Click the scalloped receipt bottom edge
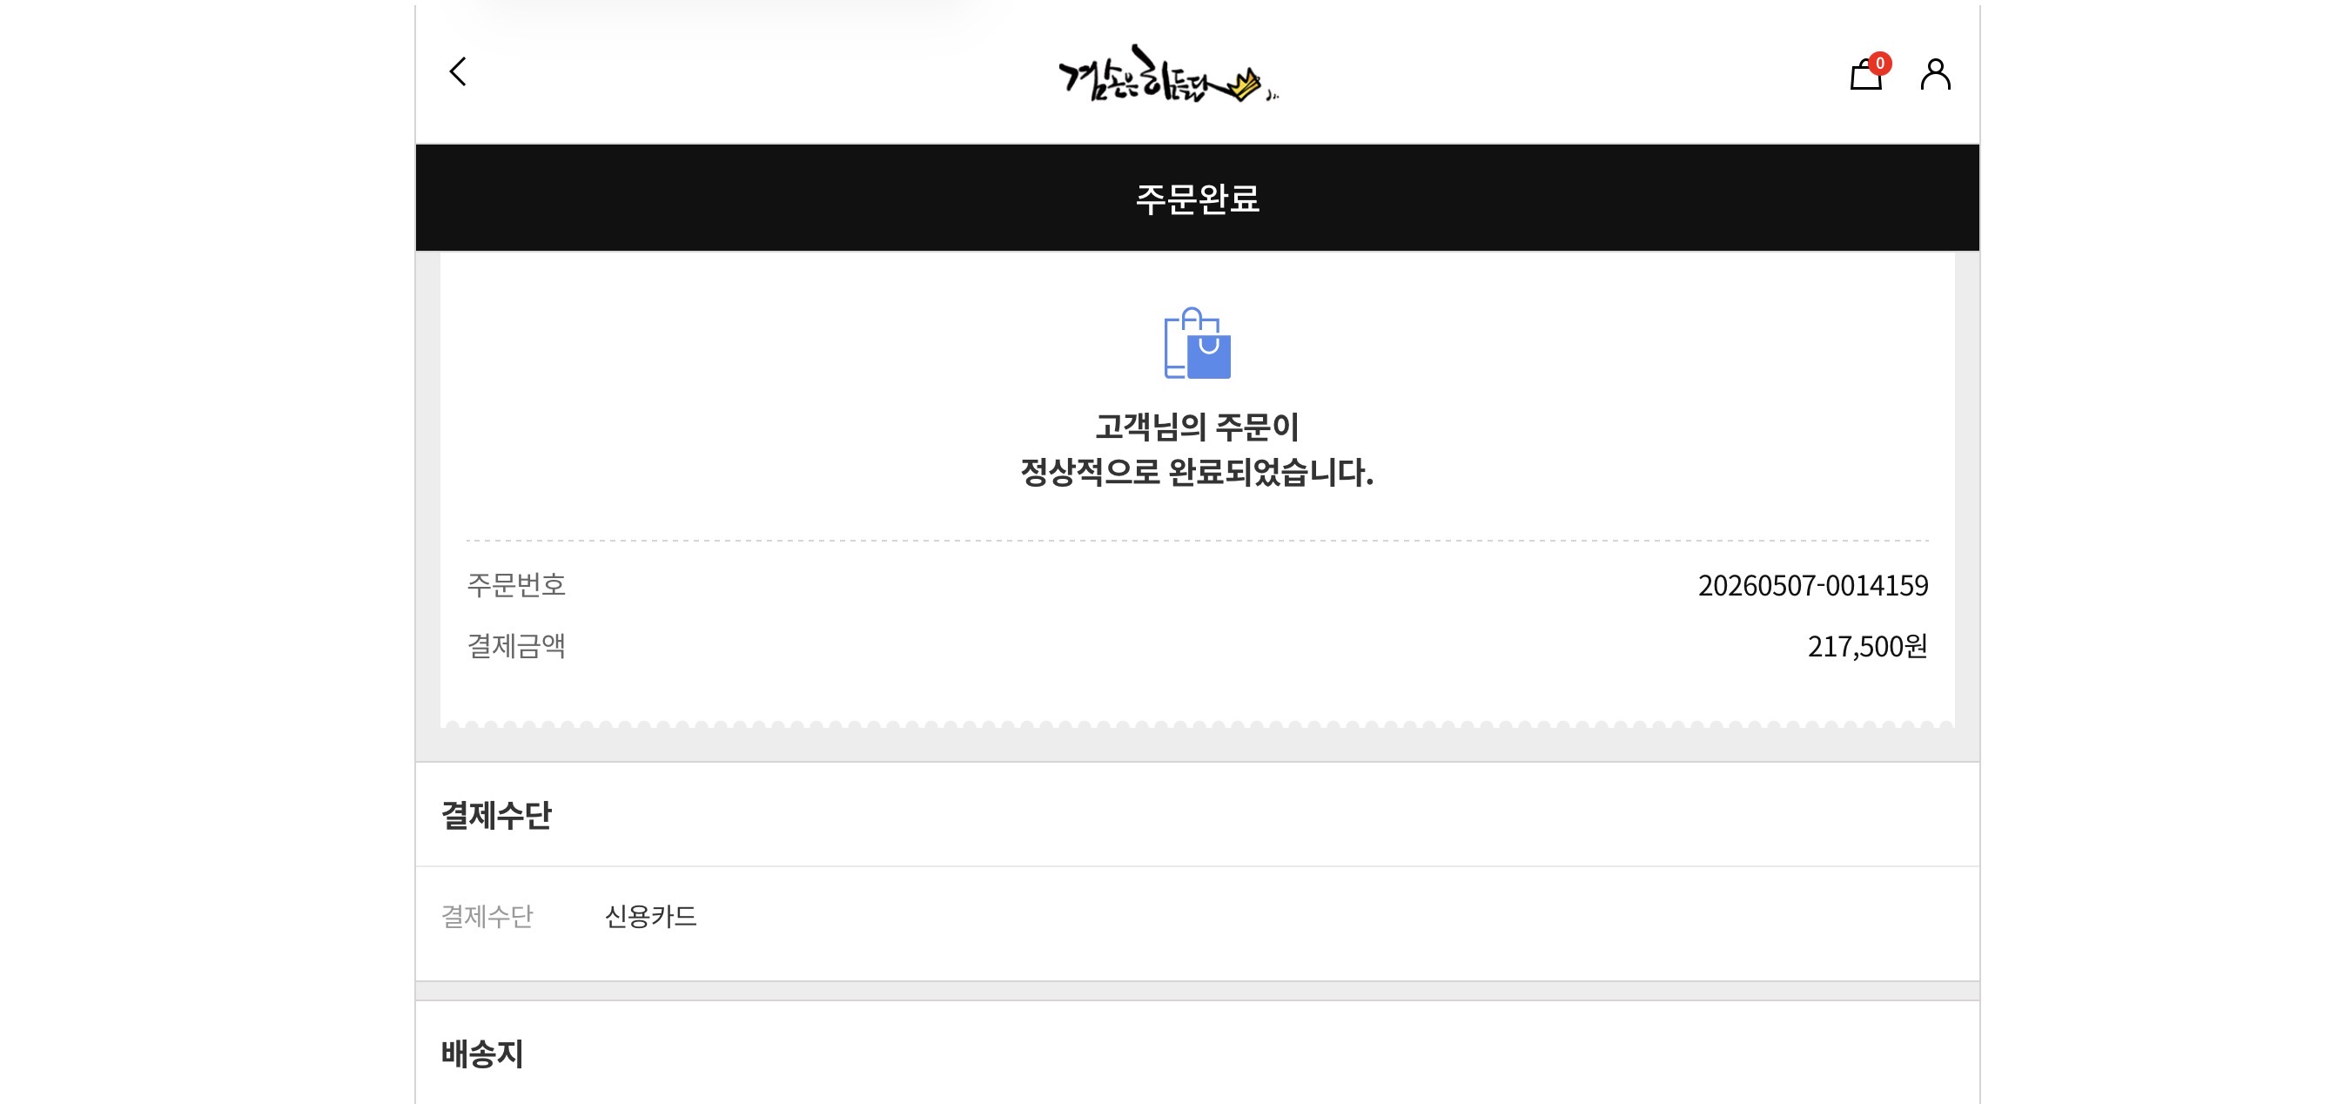Screen dimensions: 2331x1104 tap(1197, 724)
